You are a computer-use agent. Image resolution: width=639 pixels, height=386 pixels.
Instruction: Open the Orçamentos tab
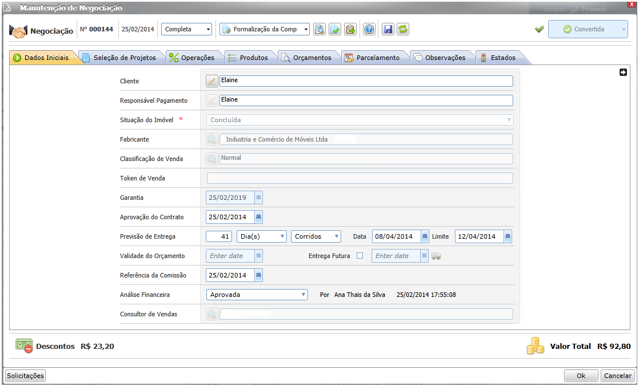310,58
